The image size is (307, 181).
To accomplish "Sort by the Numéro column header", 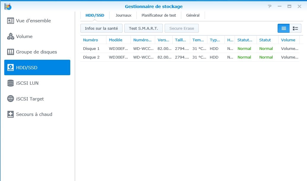I will tap(93, 40).
